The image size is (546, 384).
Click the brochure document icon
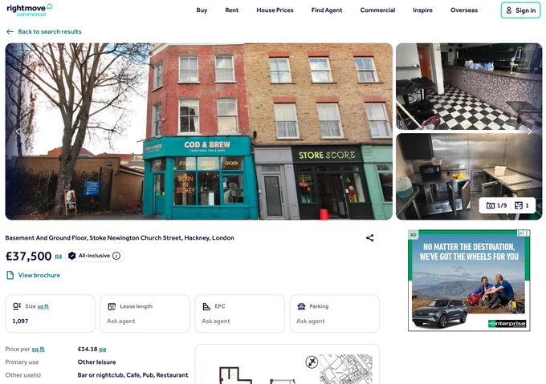click(x=10, y=275)
